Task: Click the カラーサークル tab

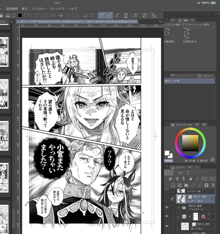Action: (x=182, y=125)
